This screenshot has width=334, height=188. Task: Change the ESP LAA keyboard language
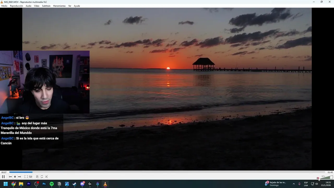coord(306,184)
